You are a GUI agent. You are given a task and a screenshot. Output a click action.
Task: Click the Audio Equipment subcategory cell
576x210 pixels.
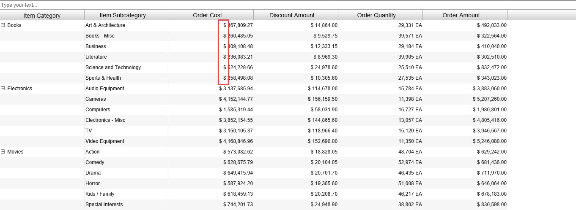[105, 89]
